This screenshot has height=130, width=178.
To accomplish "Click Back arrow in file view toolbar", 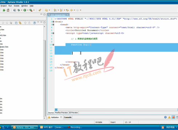I will [3, 23].
